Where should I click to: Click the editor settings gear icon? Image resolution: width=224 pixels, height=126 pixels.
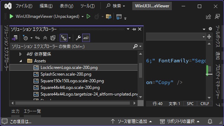[210, 29]
